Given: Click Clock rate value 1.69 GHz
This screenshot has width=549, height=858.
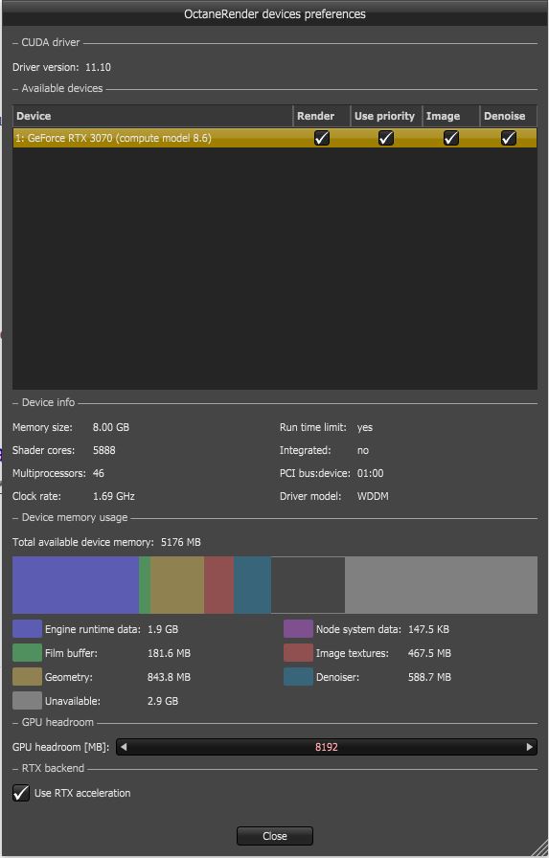Looking at the screenshot, I should (x=114, y=496).
